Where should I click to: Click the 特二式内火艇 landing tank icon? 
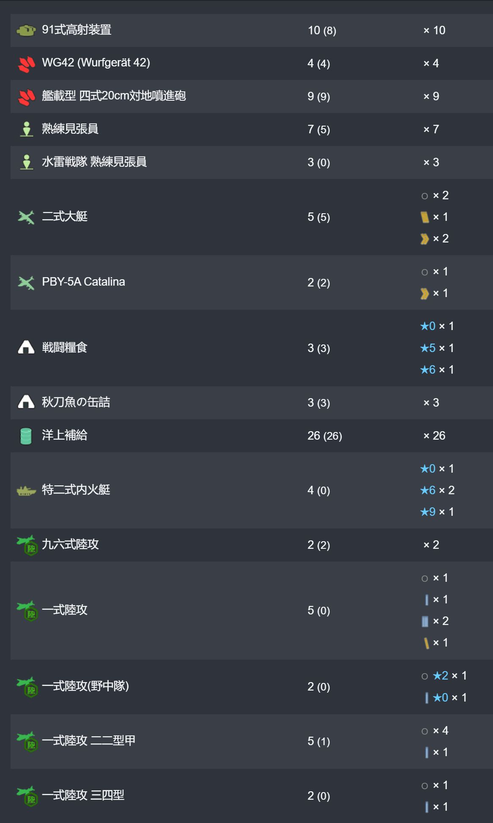pyautogui.click(x=26, y=491)
